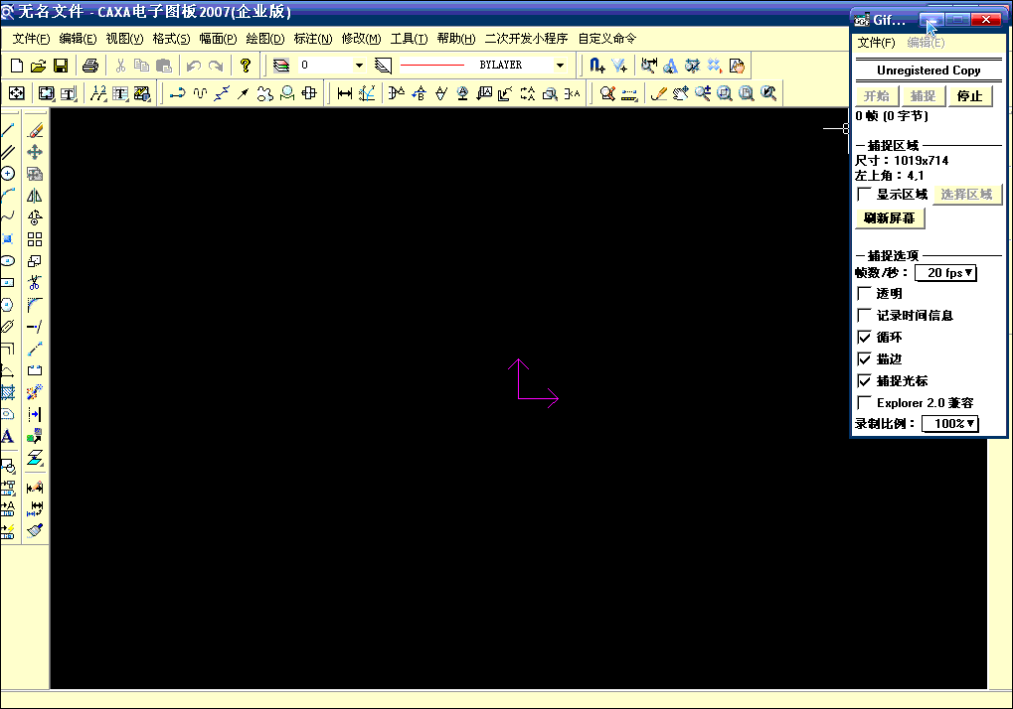The height and width of the screenshot is (709, 1013).
Task: Uncheck the 描边 checkbox
Action: [864, 358]
